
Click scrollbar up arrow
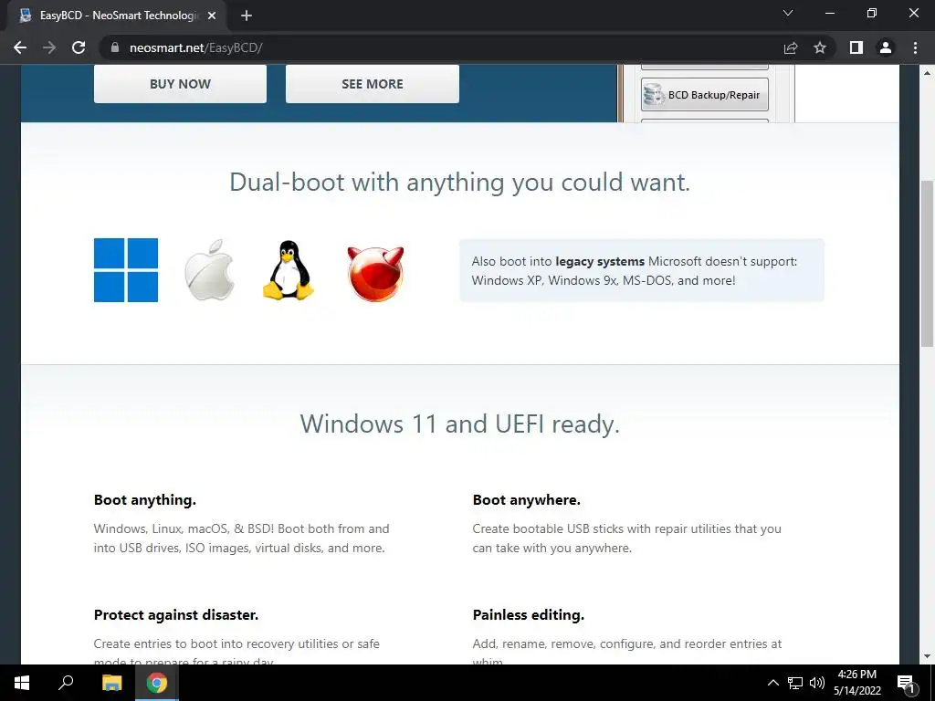pyautogui.click(x=928, y=73)
